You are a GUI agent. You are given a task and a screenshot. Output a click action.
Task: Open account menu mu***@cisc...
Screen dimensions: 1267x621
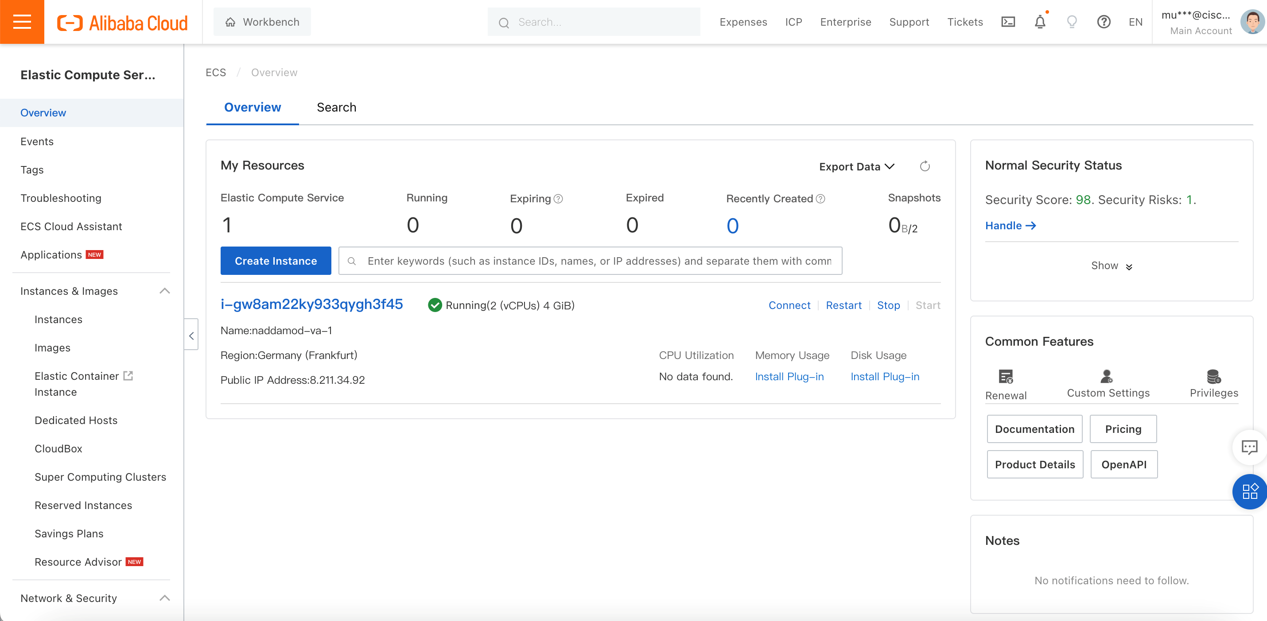(1196, 23)
